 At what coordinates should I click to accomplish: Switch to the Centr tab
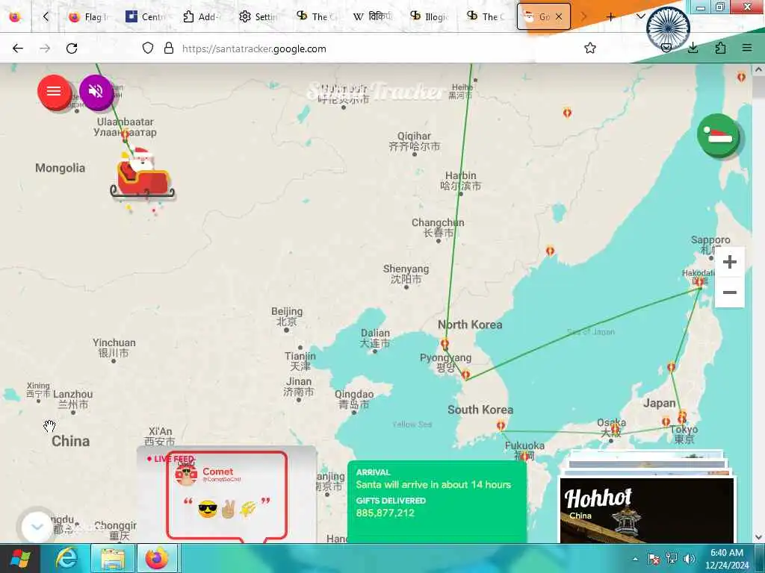coord(145,17)
